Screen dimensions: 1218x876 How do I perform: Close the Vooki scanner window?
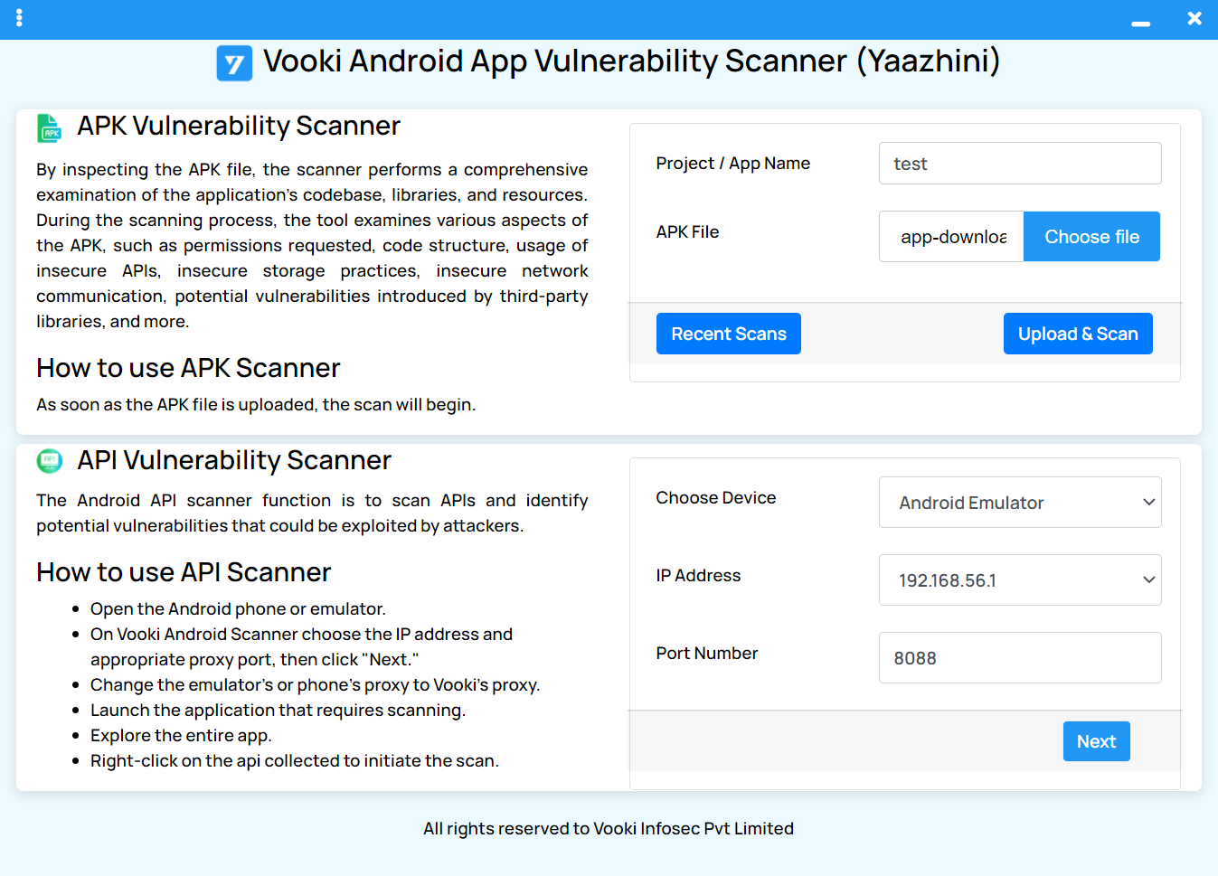point(1194,18)
